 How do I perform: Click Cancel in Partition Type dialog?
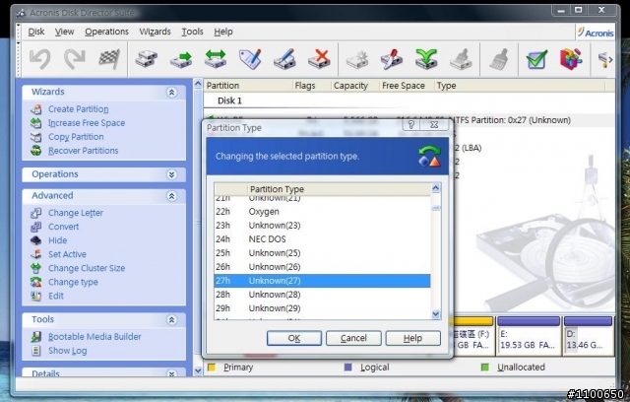click(353, 338)
